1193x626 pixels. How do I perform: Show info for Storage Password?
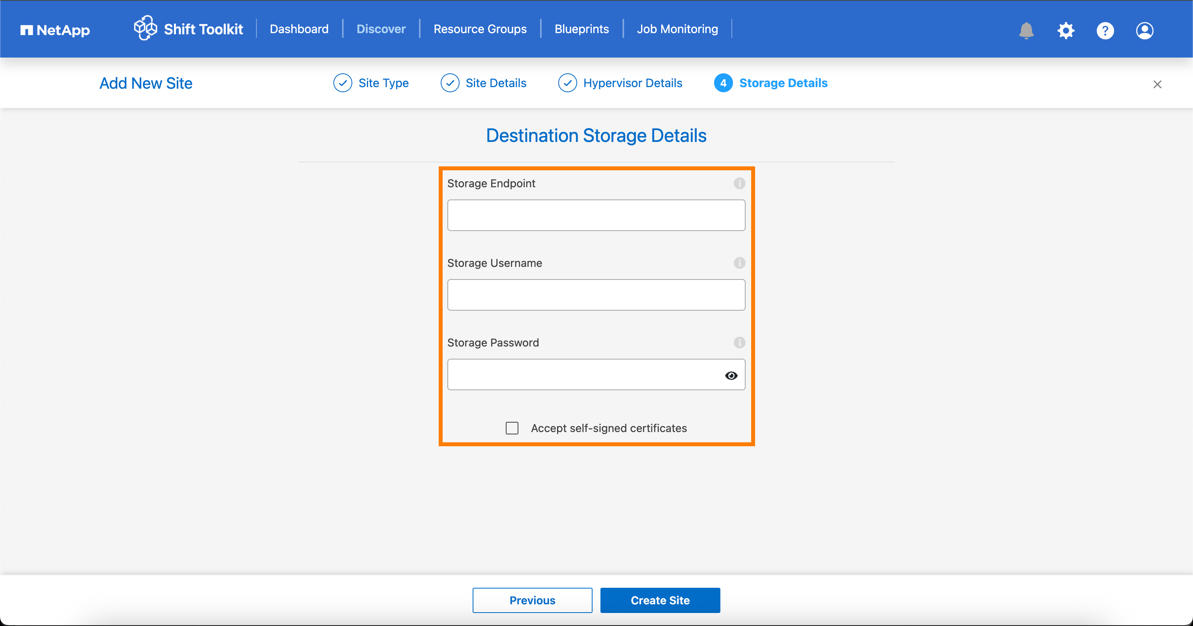(739, 343)
